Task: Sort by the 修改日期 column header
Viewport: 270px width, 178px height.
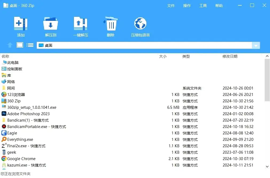Action: [230, 56]
